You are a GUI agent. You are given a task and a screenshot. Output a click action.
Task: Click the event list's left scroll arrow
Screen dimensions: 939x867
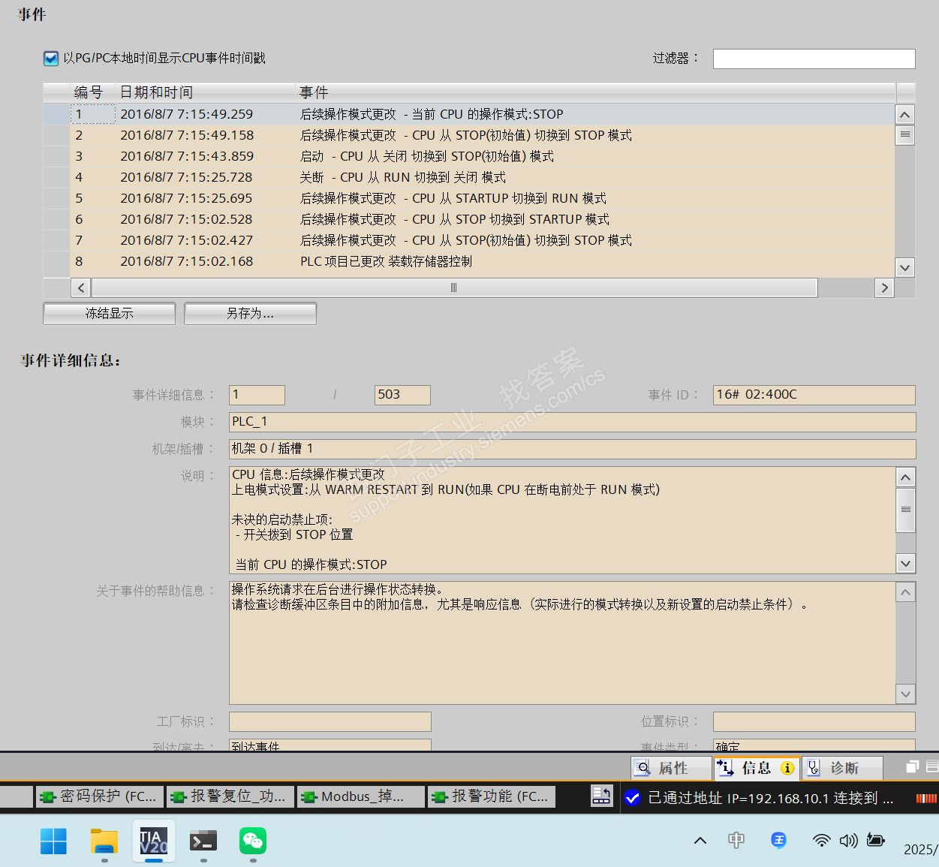[x=81, y=287]
